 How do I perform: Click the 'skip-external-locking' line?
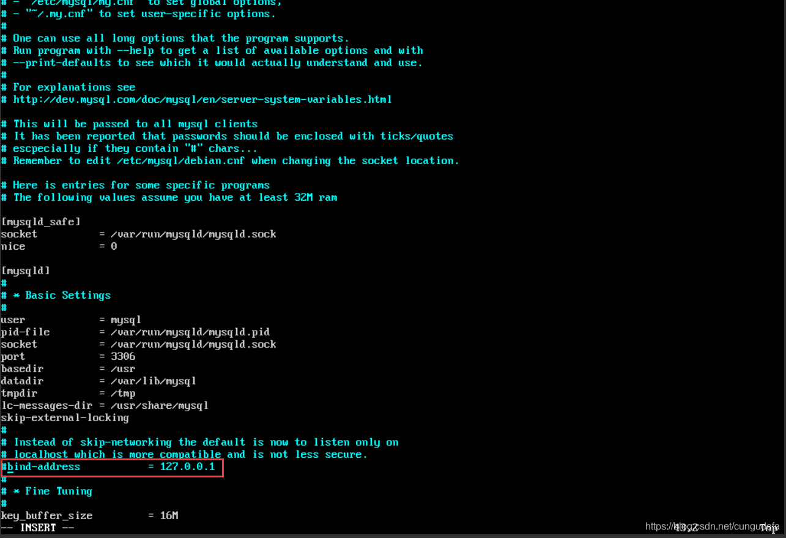coord(65,418)
